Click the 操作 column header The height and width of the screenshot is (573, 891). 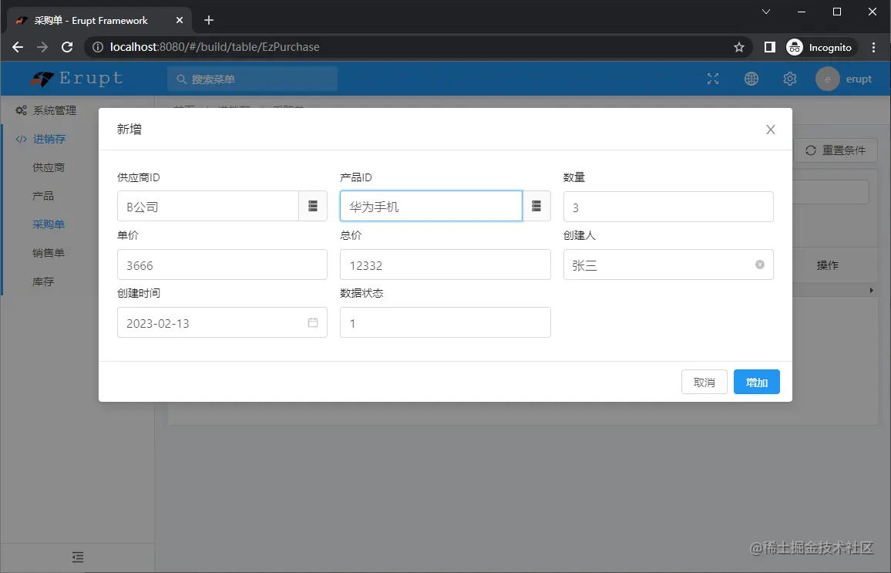point(827,265)
